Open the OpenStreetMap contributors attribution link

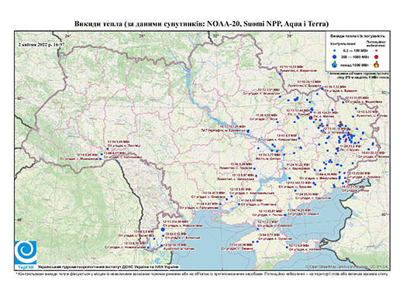pyautogui.click(x=346, y=266)
